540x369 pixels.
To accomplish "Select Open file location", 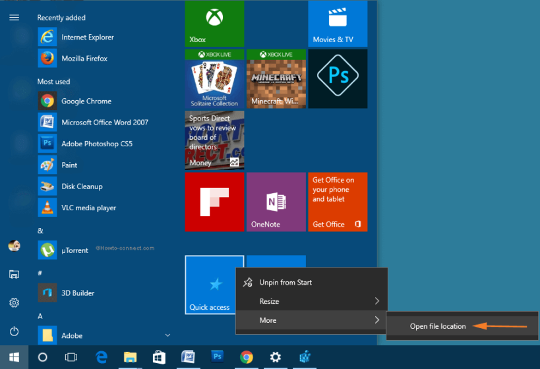I will click(462, 326).
